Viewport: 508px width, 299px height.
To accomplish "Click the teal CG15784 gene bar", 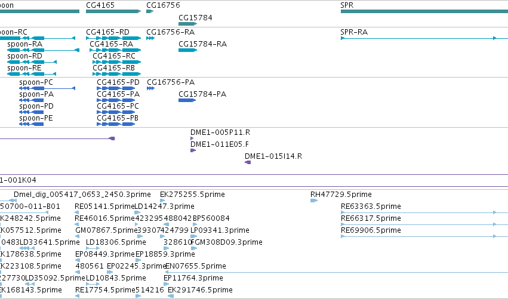I will coord(188,24).
